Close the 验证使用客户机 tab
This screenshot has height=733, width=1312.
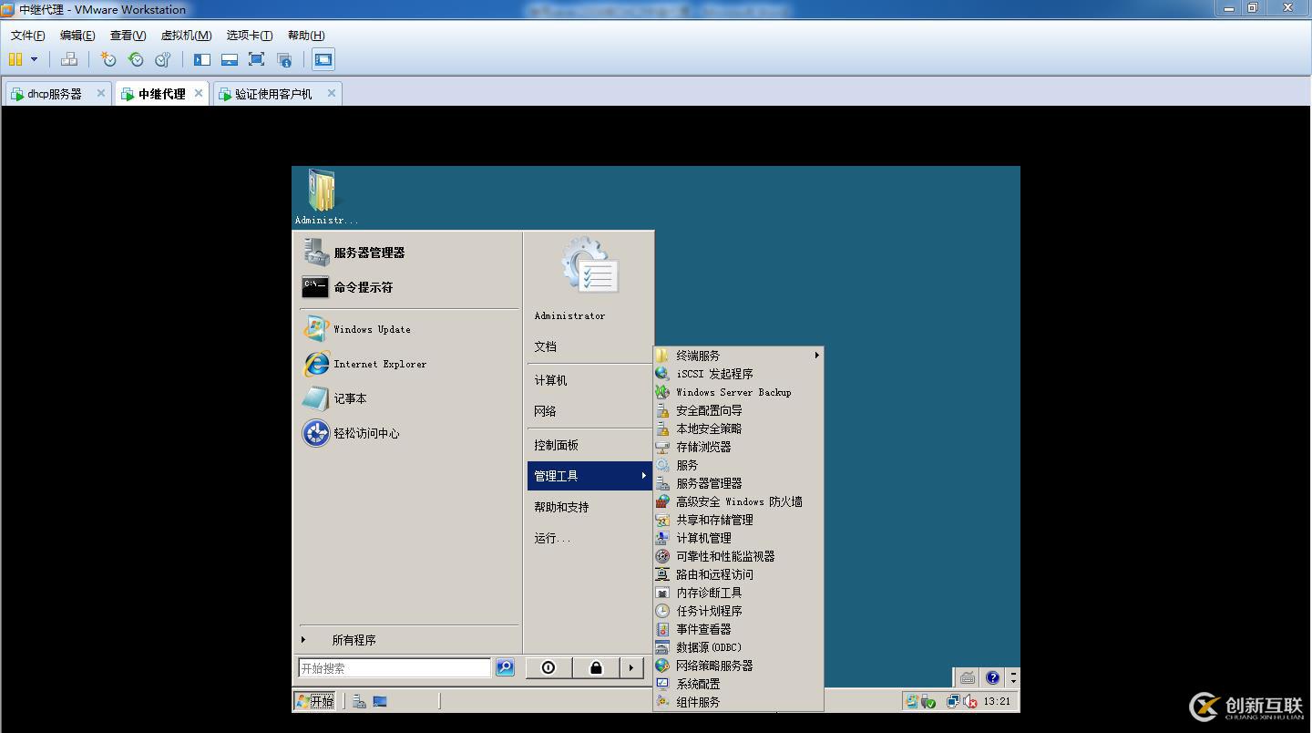pyautogui.click(x=332, y=93)
